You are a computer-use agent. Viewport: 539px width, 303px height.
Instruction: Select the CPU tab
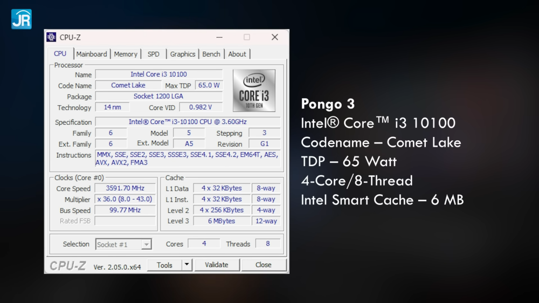(x=60, y=54)
